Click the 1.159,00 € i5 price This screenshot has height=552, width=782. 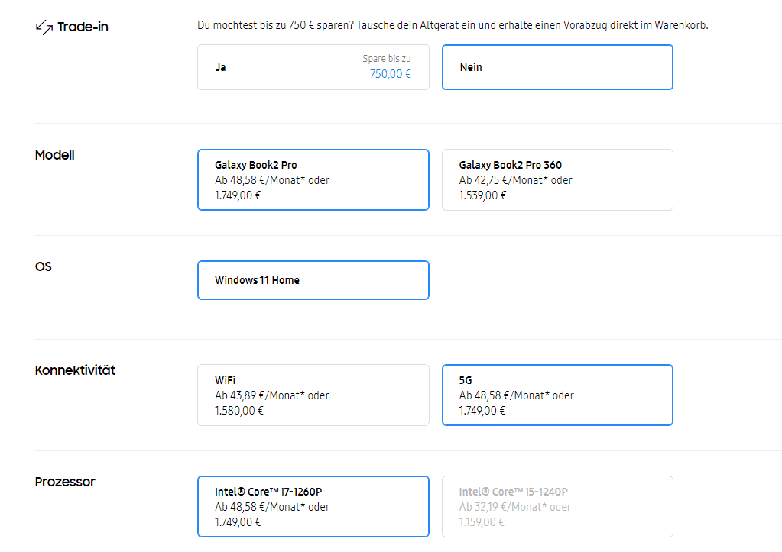pyautogui.click(x=482, y=521)
